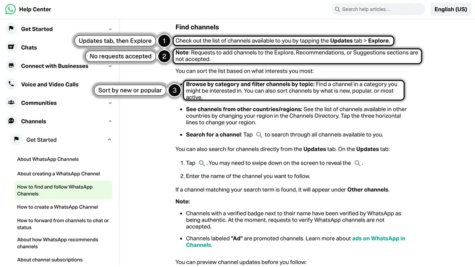
Task: Click 'Enter the name of the channel' step
Action: 248,176
